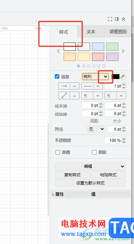Expand the 属性 section triangle
Screen dimensions: 134x244
click(53, 194)
